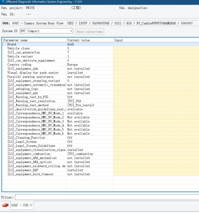Select the [LO]_Warning_text_resolution row
This screenshot has width=199, height=213.
[101, 101]
